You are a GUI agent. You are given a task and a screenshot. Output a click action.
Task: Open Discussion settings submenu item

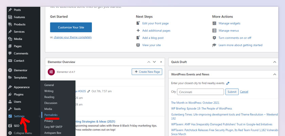click(x=51, y=103)
